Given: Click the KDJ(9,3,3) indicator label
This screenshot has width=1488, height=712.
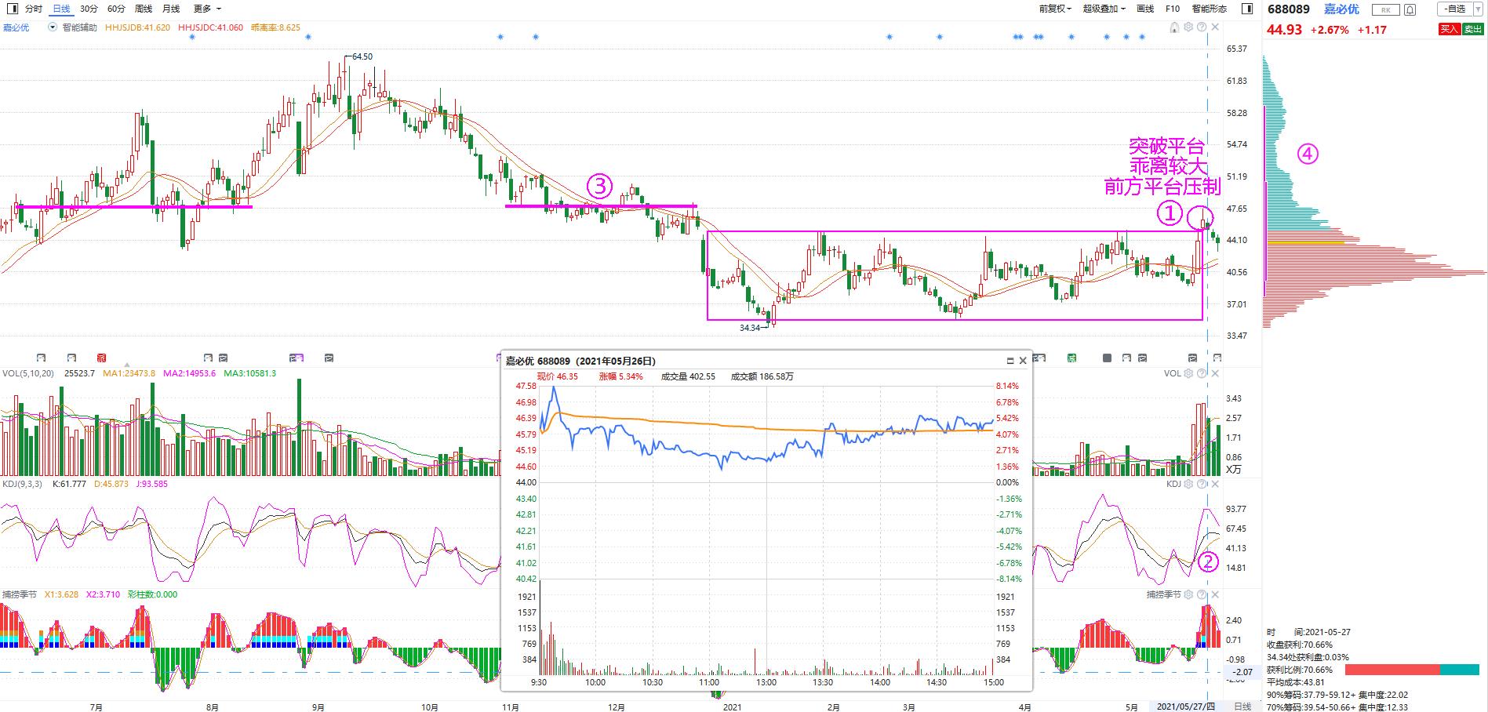Looking at the screenshot, I should 23,484.
